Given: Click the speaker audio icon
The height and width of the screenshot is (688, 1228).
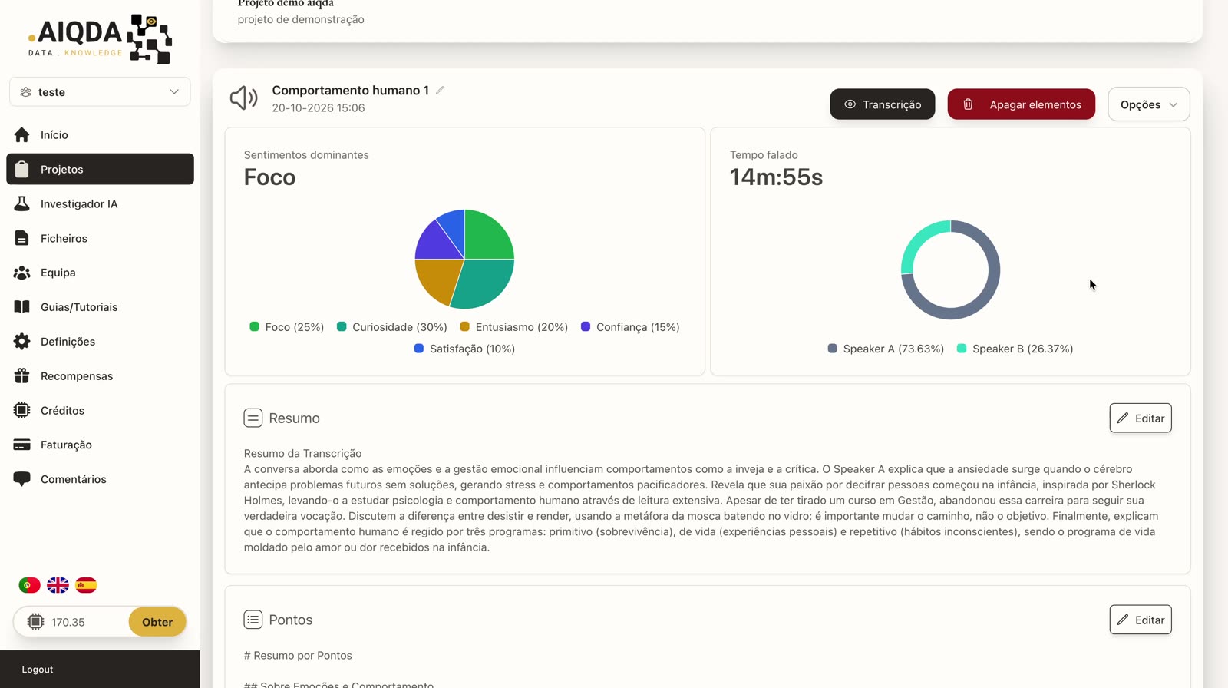Looking at the screenshot, I should tap(244, 98).
